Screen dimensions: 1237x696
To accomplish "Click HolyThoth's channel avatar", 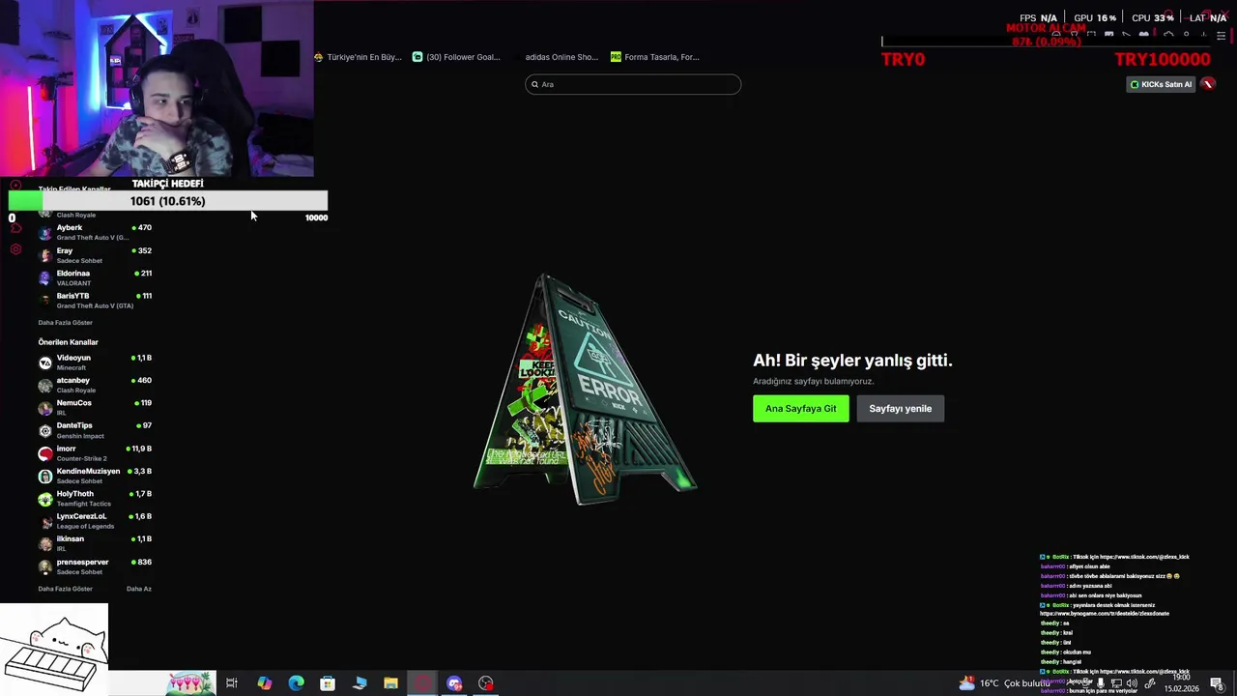I will pyautogui.click(x=44, y=499).
